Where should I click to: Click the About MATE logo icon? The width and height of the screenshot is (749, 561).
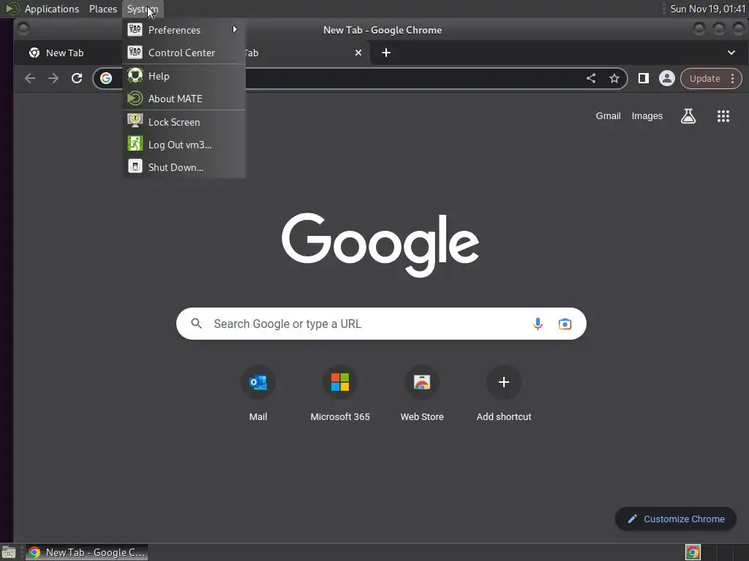coord(135,99)
